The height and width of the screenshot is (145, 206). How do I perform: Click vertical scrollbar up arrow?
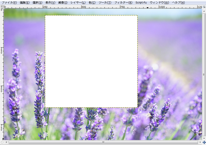(204, 11)
